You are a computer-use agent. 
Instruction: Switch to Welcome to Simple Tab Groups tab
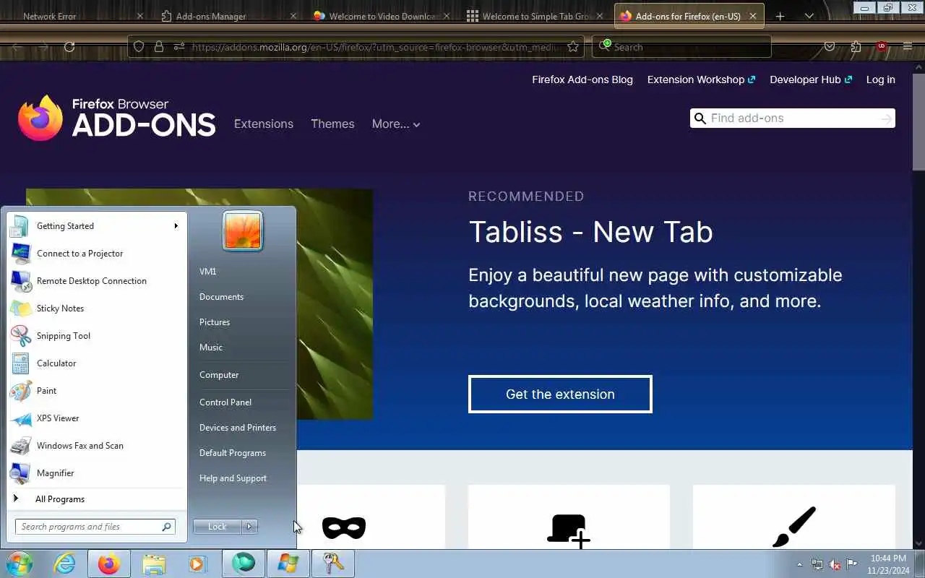pos(534,16)
